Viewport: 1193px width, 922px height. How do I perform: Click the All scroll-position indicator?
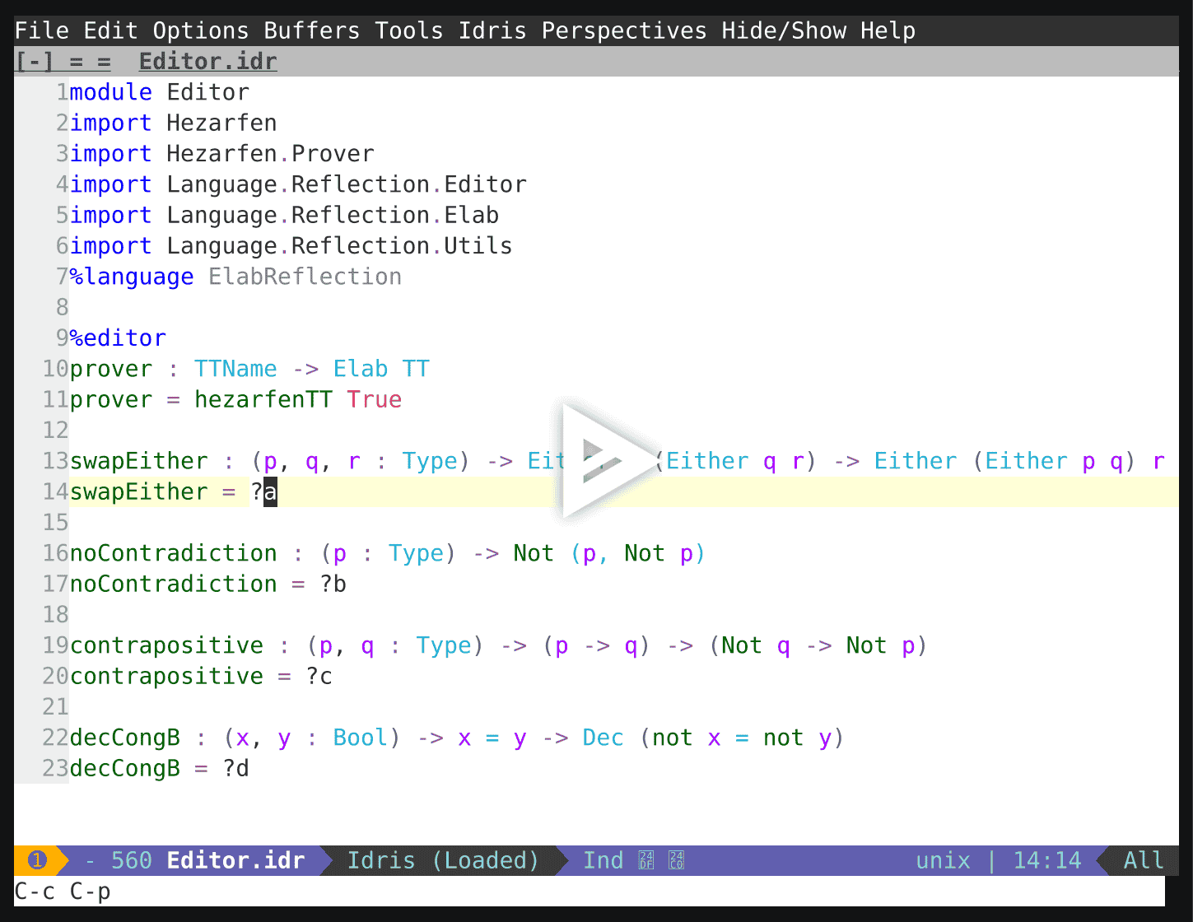(x=1143, y=860)
